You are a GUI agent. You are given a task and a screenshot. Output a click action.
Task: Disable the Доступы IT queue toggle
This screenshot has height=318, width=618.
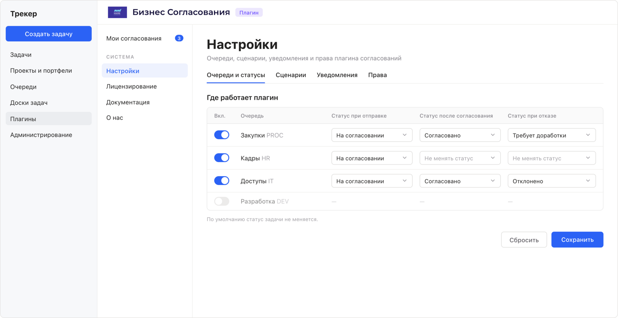(x=222, y=181)
